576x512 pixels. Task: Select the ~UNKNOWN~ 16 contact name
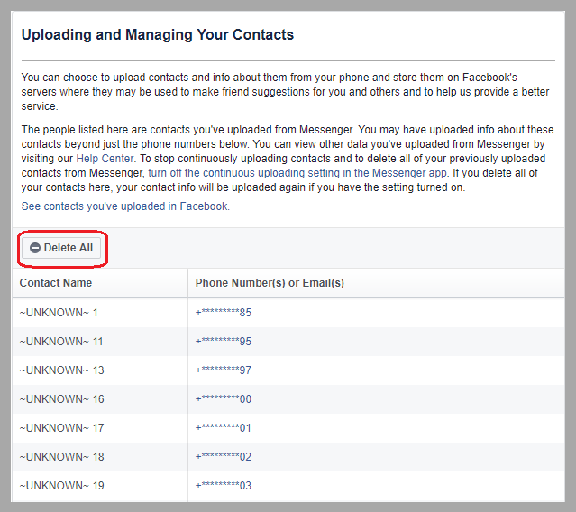click(x=61, y=399)
